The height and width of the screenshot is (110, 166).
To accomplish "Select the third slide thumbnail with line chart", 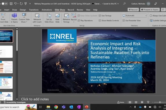I will [x=6, y=67].
